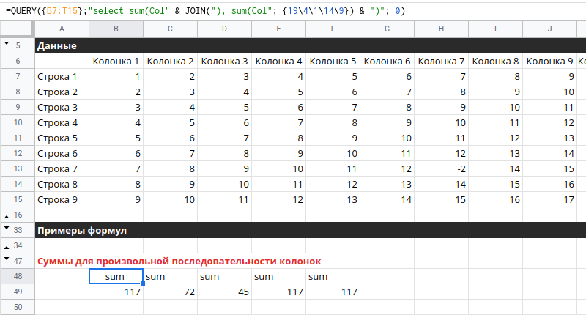Select the 'Колонка 6' cell
The image size is (586, 315).
(x=387, y=62)
